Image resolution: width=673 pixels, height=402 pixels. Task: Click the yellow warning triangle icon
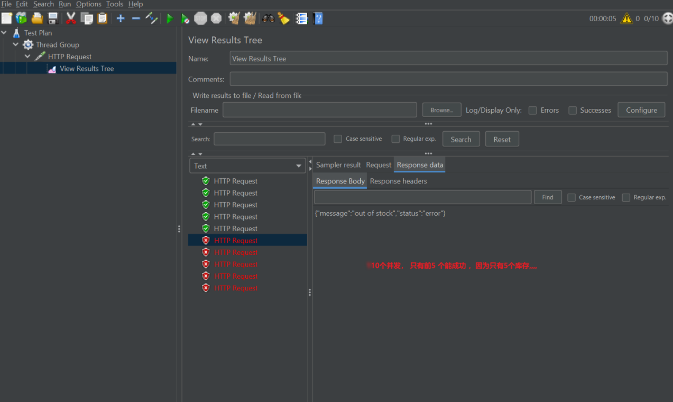tap(626, 19)
